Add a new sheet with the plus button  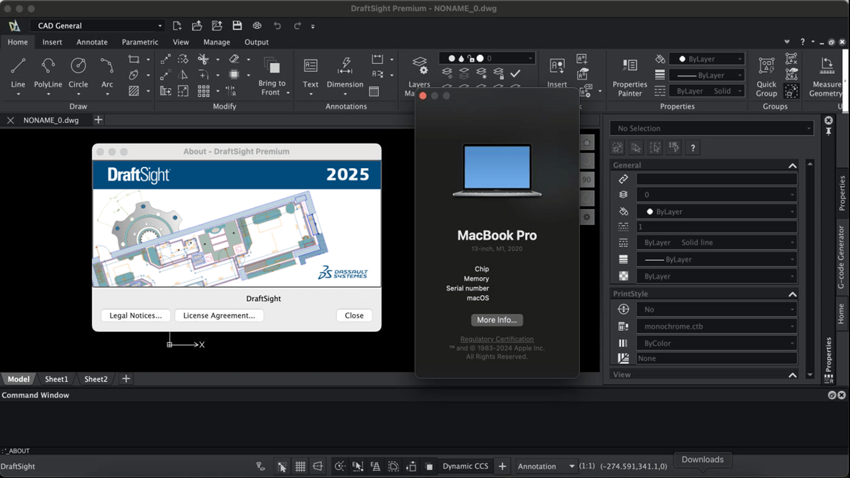(126, 379)
